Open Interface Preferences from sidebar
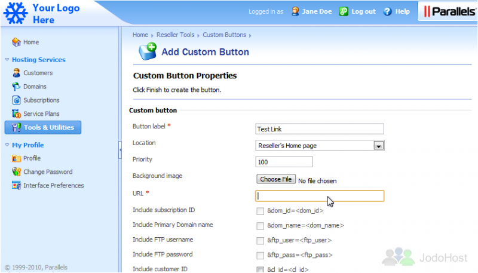The width and height of the screenshot is (478, 273). (54, 185)
